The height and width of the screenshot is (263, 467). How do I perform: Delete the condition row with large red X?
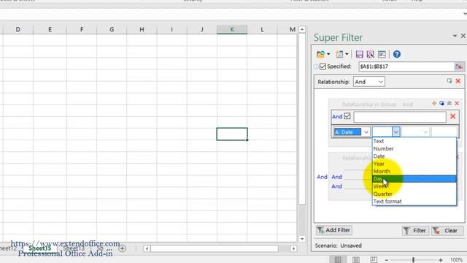tap(452, 117)
